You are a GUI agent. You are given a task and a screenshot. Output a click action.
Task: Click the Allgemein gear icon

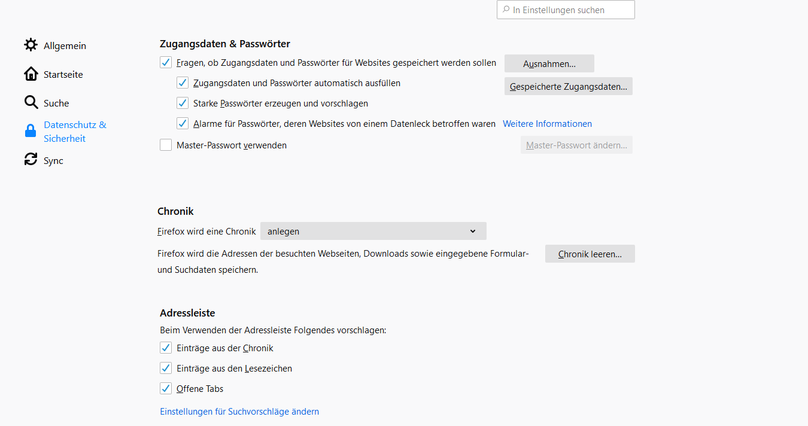click(31, 45)
